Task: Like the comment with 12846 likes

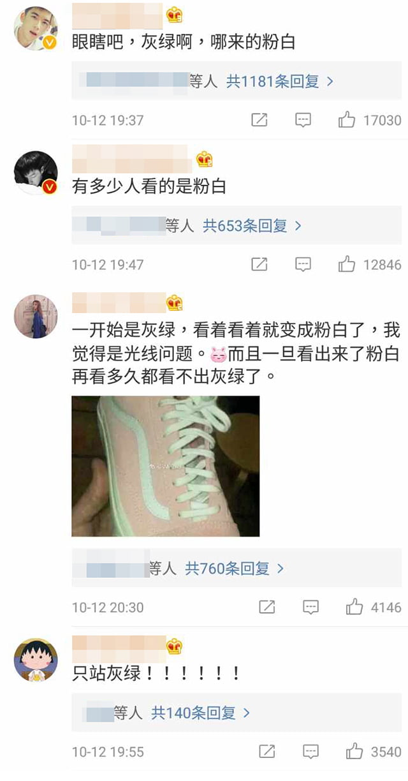Action: (x=347, y=264)
